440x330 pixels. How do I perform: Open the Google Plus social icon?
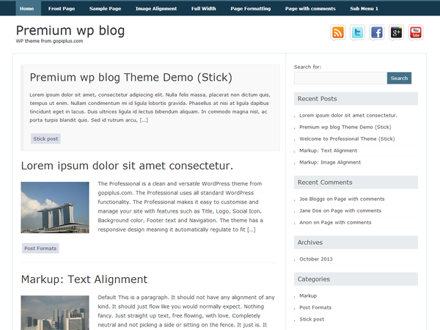pos(396,32)
